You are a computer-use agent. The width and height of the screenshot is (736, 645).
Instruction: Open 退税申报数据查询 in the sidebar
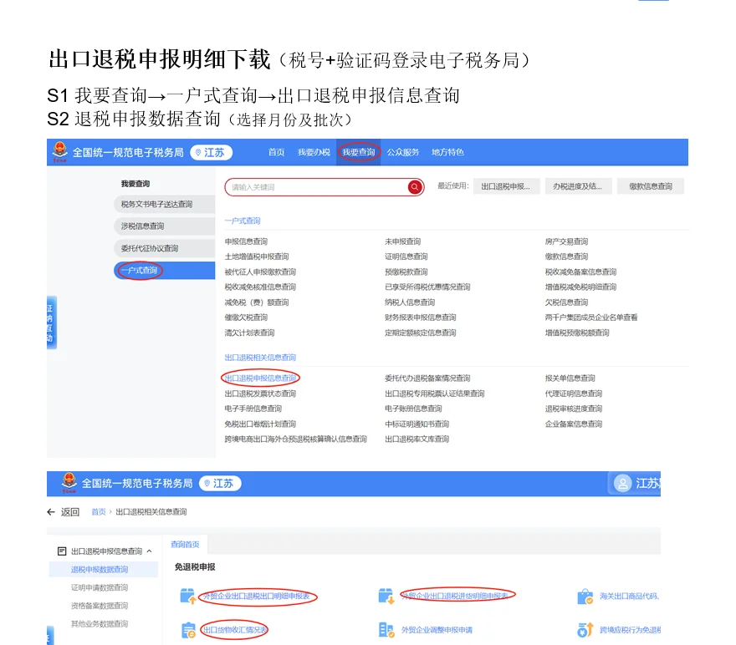point(100,570)
